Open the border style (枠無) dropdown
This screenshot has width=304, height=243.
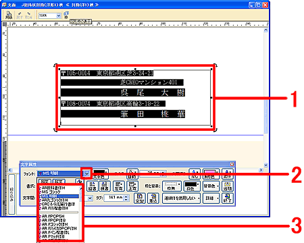[172, 186]
